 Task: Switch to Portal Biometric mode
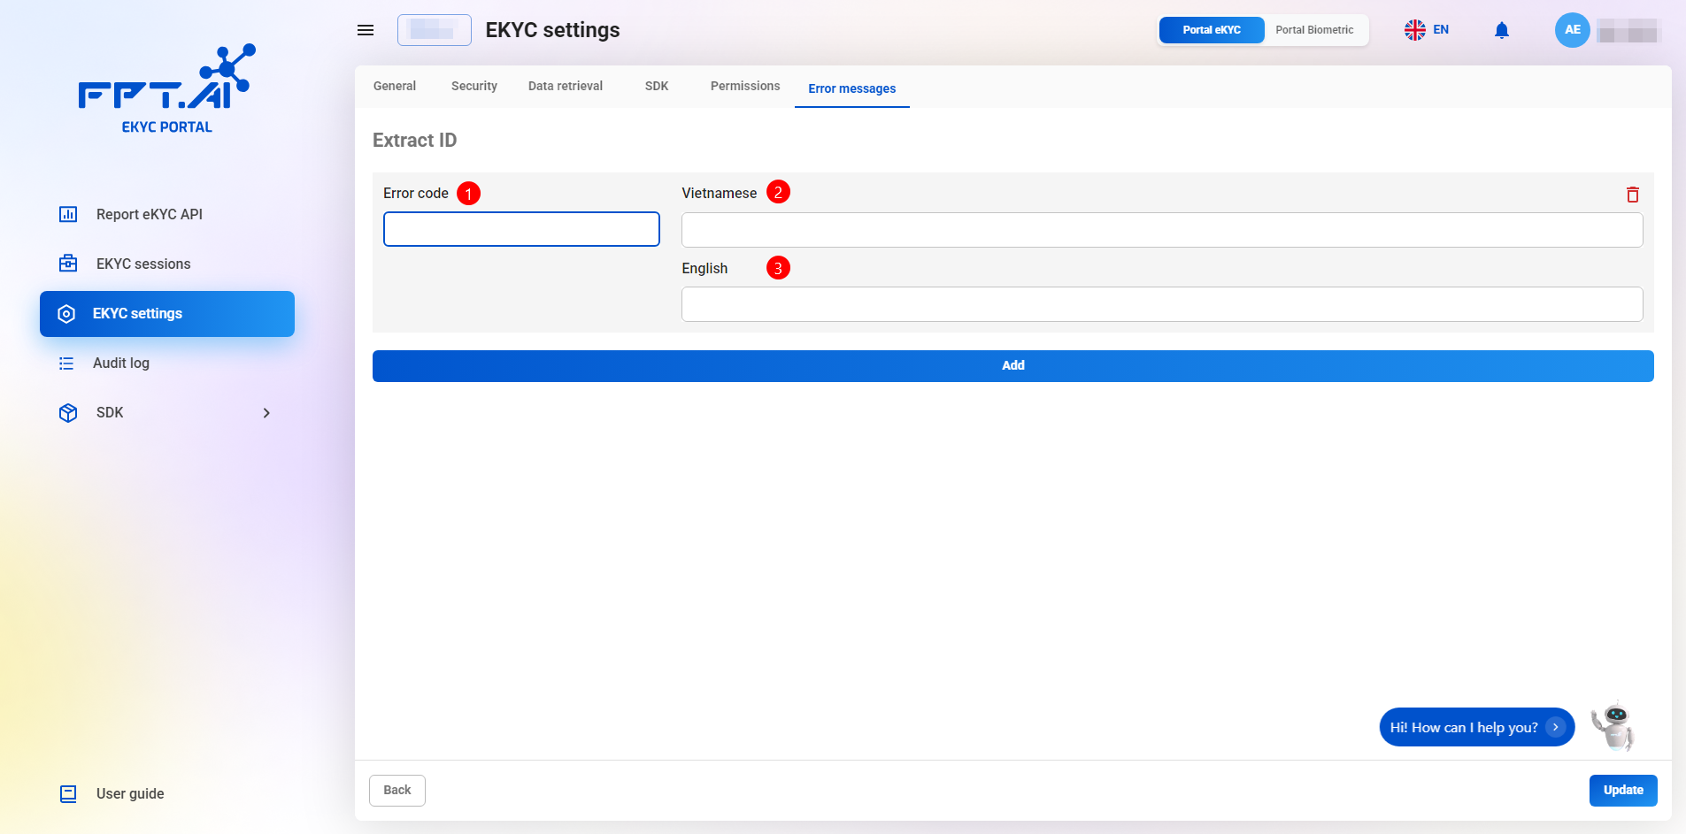tap(1313, 30)
